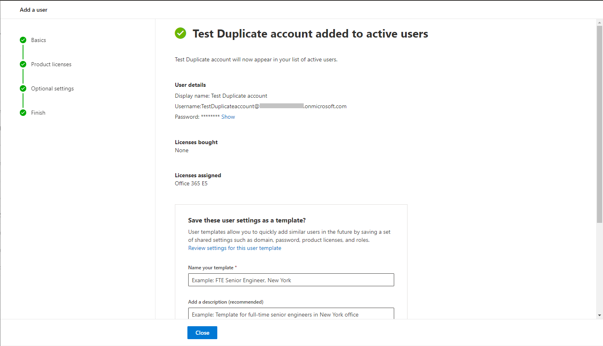
Task: Click the vertical scrollbar thumb
Action: 599,124
